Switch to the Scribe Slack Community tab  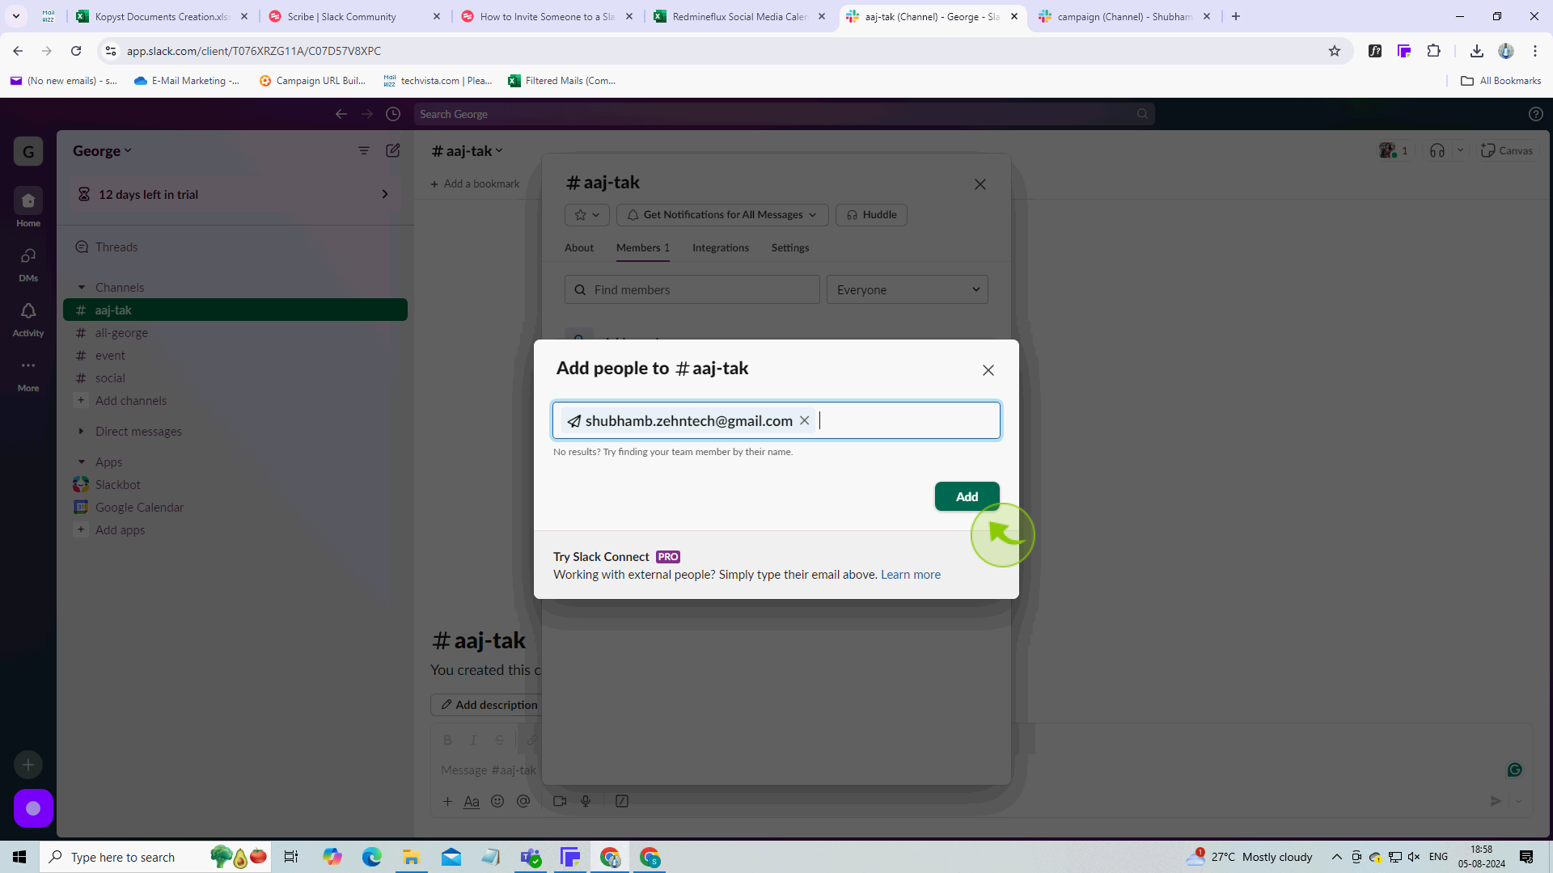pyautogui.click(x=355, y=16)
